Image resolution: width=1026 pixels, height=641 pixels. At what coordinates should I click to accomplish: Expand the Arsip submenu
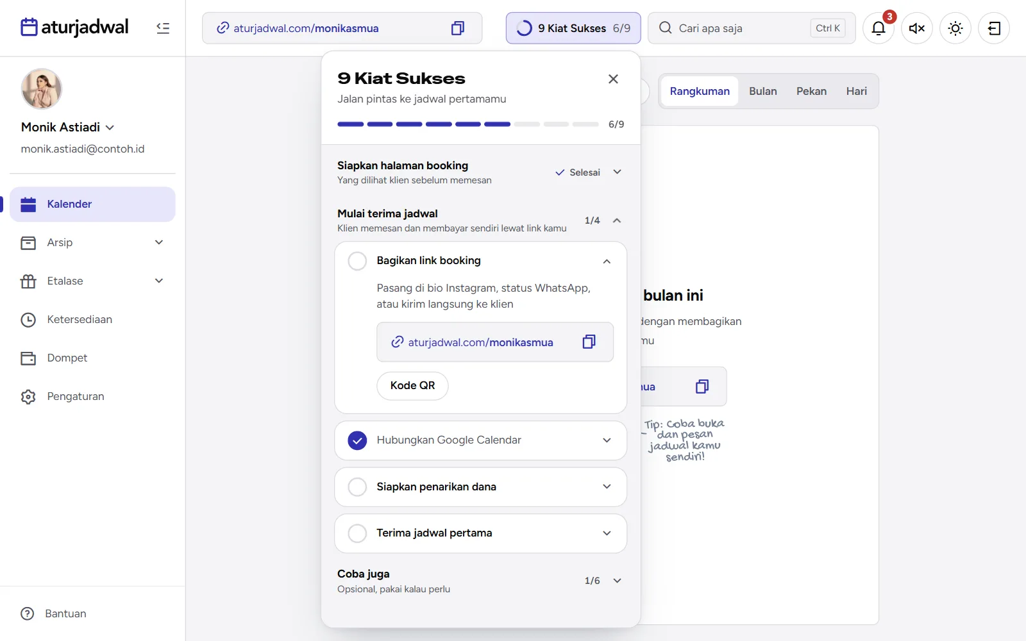click(x=159, y=242)
